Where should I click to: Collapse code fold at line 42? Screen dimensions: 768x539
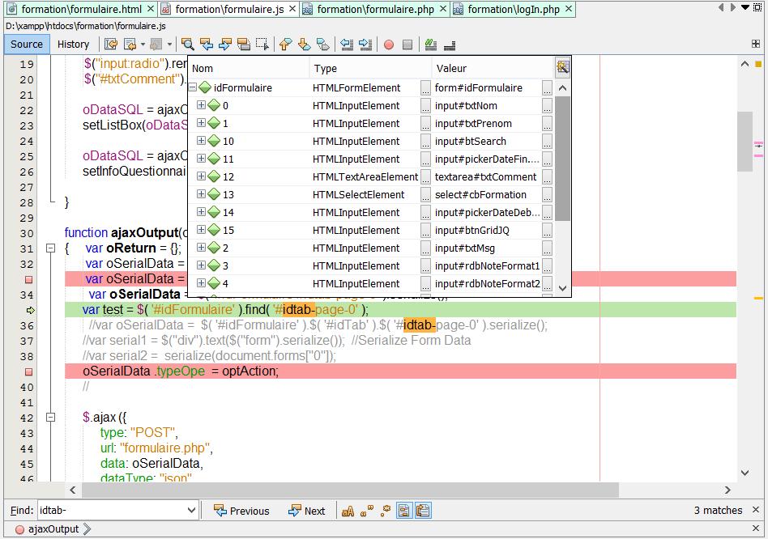click(50, 418)
